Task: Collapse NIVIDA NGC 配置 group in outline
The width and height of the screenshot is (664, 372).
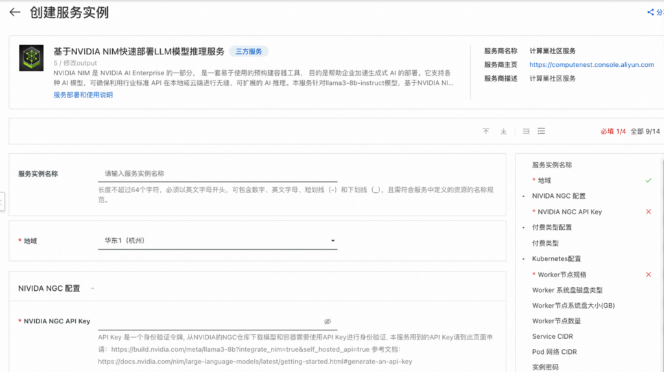Action: 523,196
